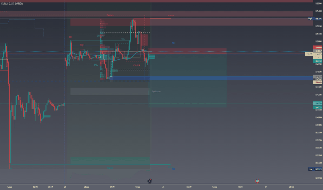Select the blue demand zone rectangle

pos(211,78)
